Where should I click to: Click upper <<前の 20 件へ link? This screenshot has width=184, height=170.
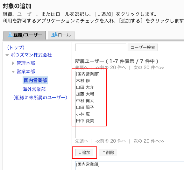[111, 67]
